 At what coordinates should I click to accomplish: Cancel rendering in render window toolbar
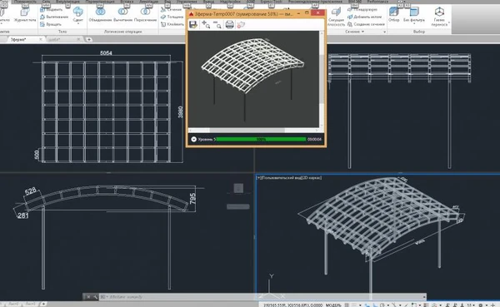click(241, 24)
